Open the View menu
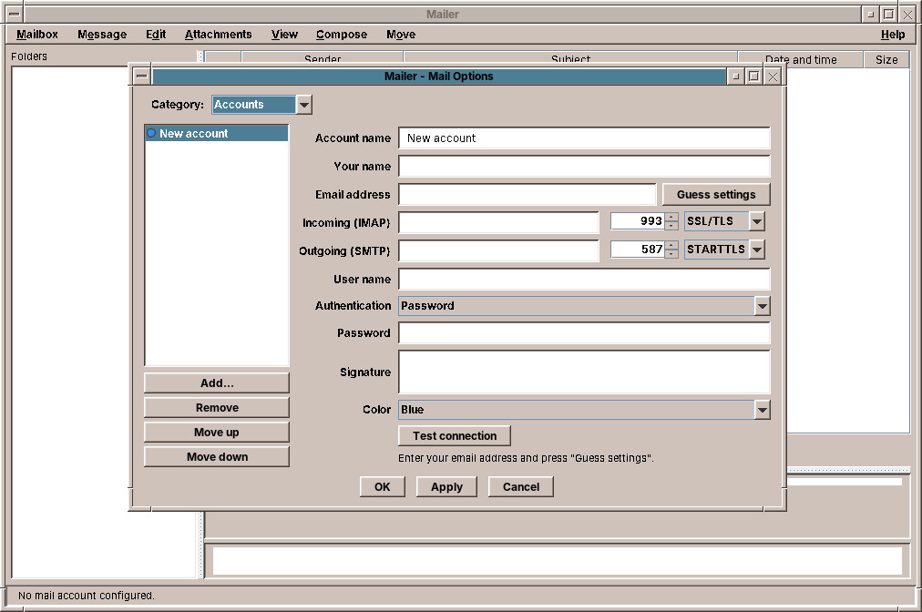Screen dimensions: 922x612 (284, 34)
